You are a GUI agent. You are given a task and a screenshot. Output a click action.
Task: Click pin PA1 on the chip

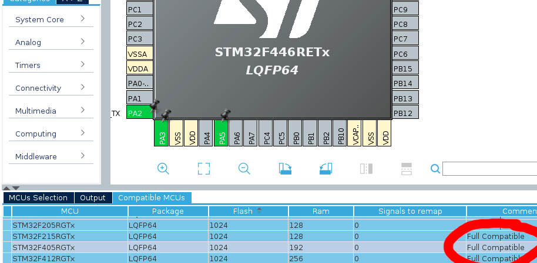139,98
